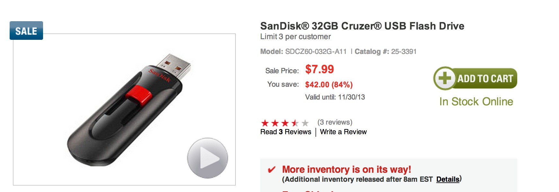Click the $7.99 sale price

click(x=319, y=69)
